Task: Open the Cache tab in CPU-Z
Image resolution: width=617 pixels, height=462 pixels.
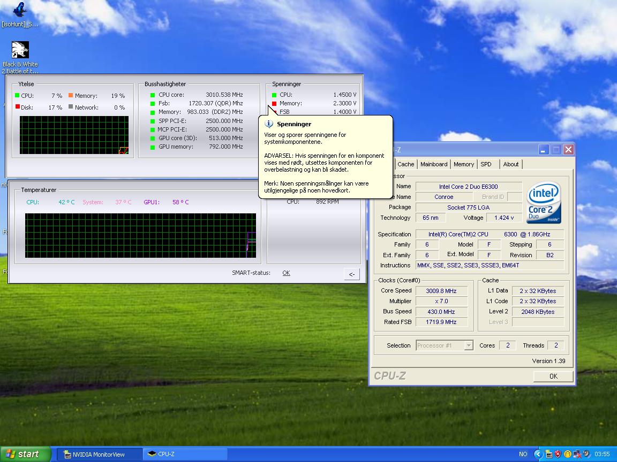Action: click(405, 164)
